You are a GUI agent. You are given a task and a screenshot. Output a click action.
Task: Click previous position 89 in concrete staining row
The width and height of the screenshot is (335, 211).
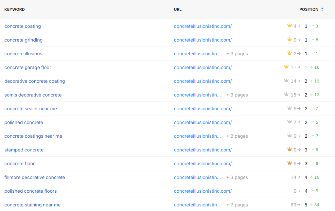293,204
